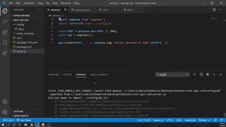The height and width of the screenshot is (127, 226).
Task: Select the Terminal panel tab
Action: [x=81, y=74]
